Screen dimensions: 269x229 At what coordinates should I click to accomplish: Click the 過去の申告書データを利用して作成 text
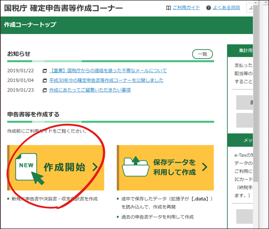point(157,217)
